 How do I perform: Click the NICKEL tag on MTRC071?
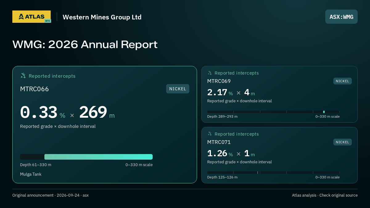point(342,142)
